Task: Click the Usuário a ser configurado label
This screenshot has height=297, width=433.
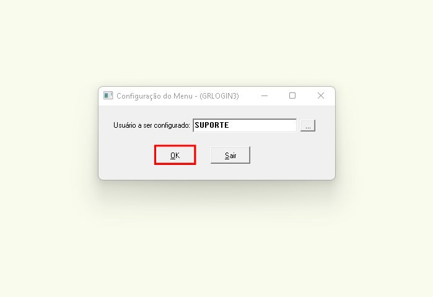Action: pos(152,125)
